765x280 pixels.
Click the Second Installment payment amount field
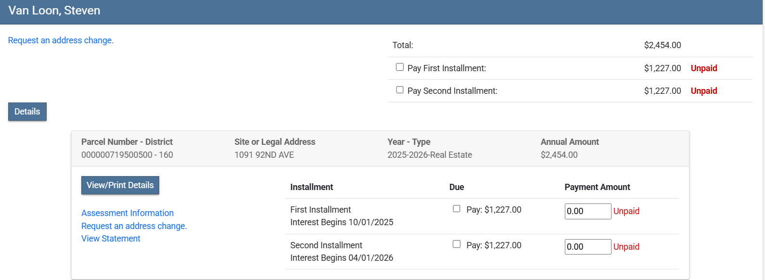pyautogui.click(x=587, y=247)
